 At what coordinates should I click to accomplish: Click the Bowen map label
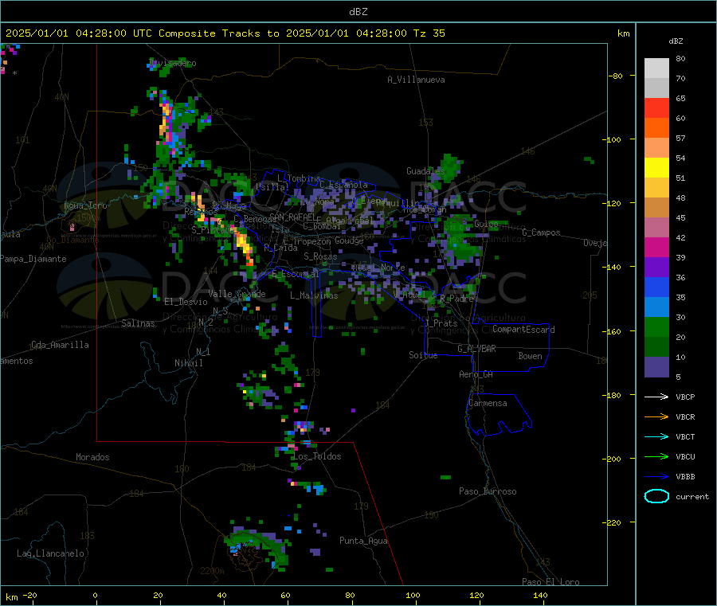530,356
